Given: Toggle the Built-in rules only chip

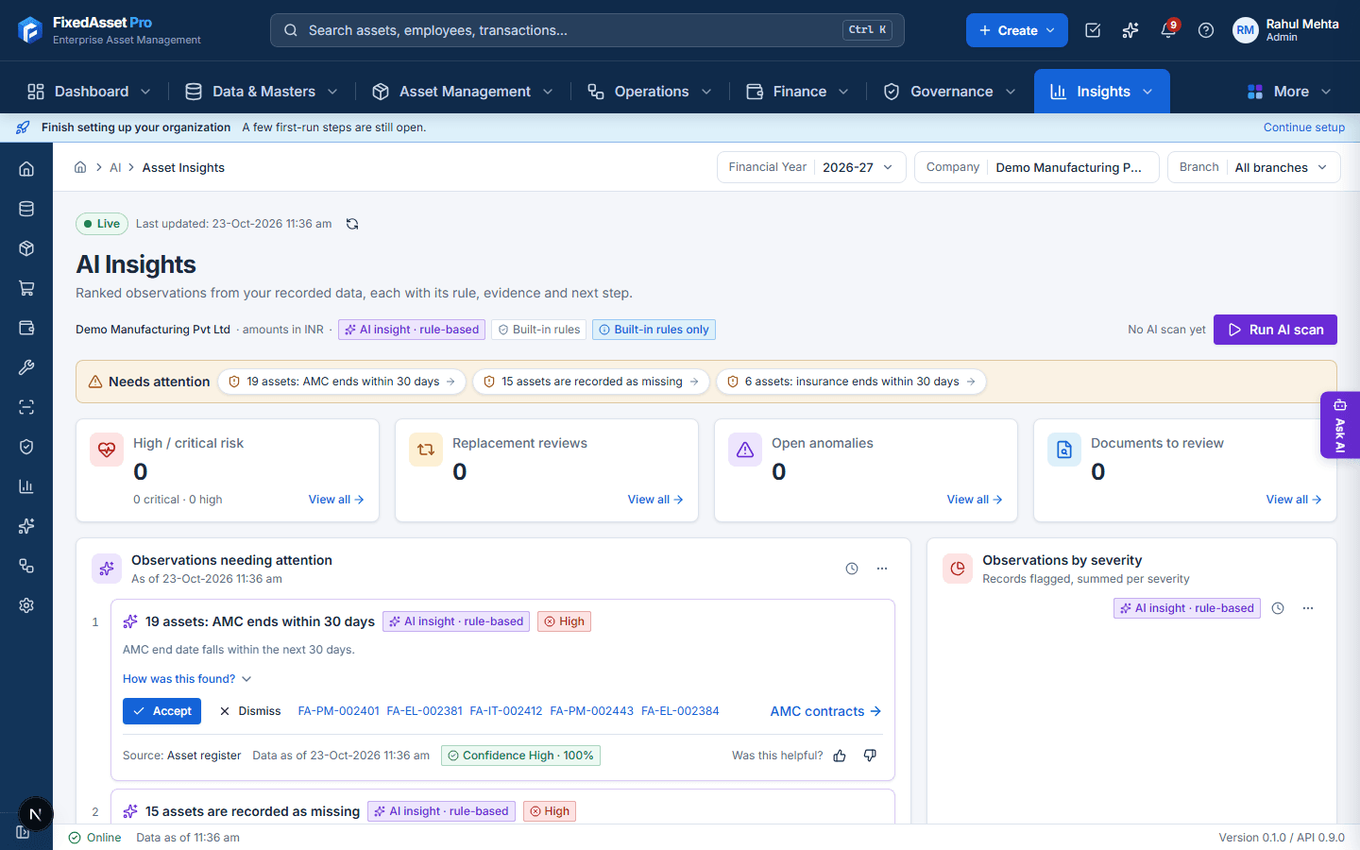Looking at the screenshot, I should coord(654,330).
